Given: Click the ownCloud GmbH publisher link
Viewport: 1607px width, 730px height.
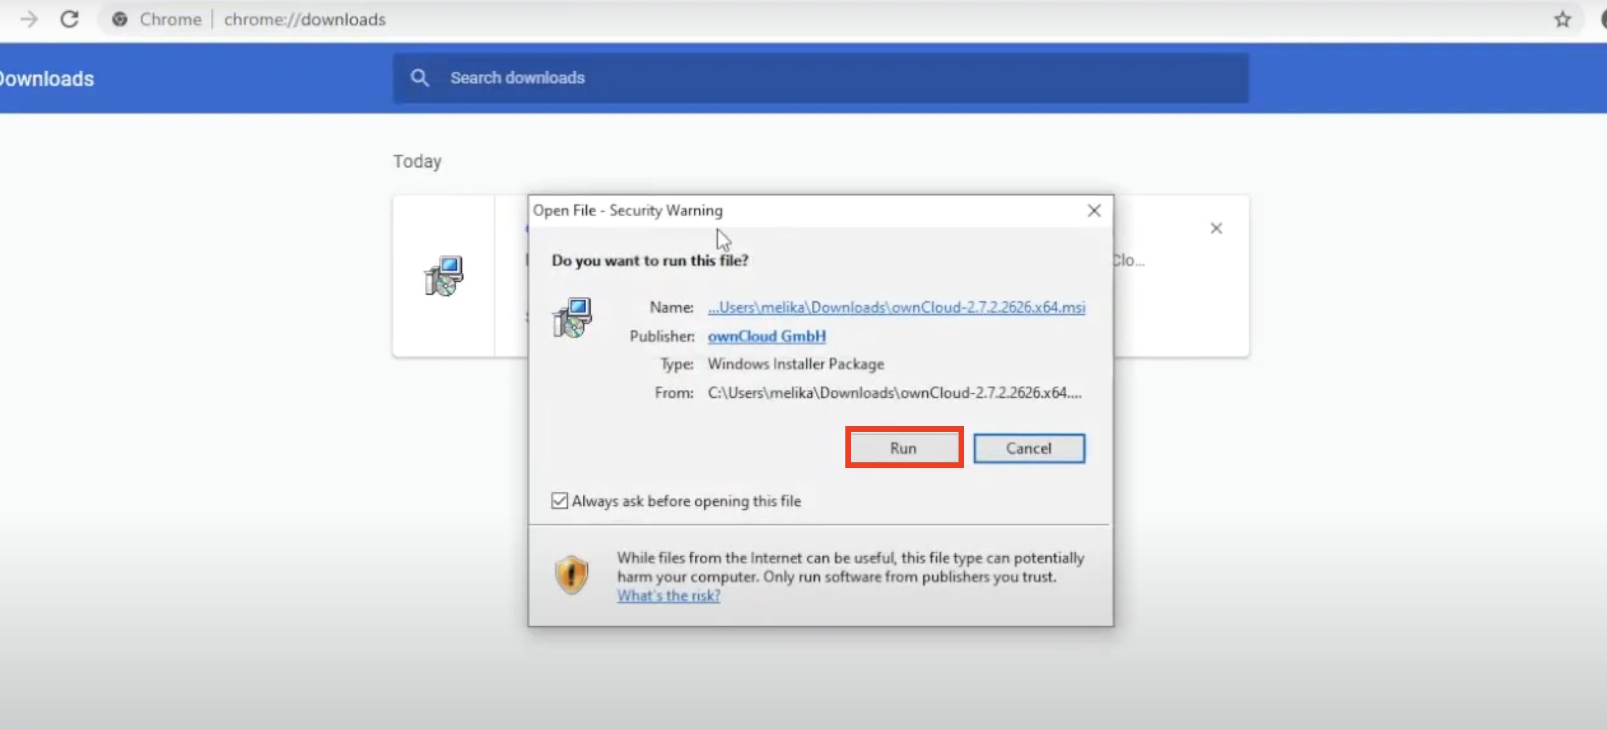Looking at the screenshot, I should pyautogui.click(x=767, y=336).
